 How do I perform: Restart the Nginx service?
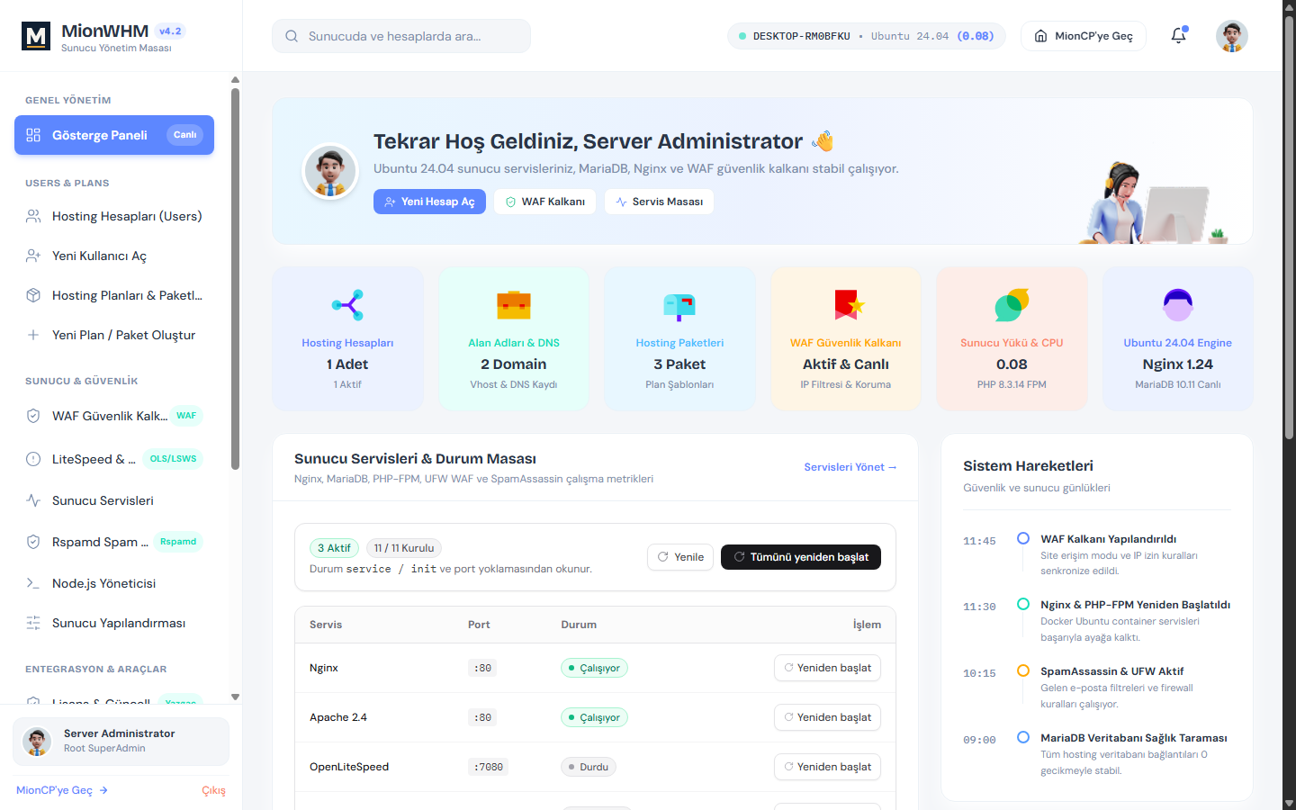(827, 668)
